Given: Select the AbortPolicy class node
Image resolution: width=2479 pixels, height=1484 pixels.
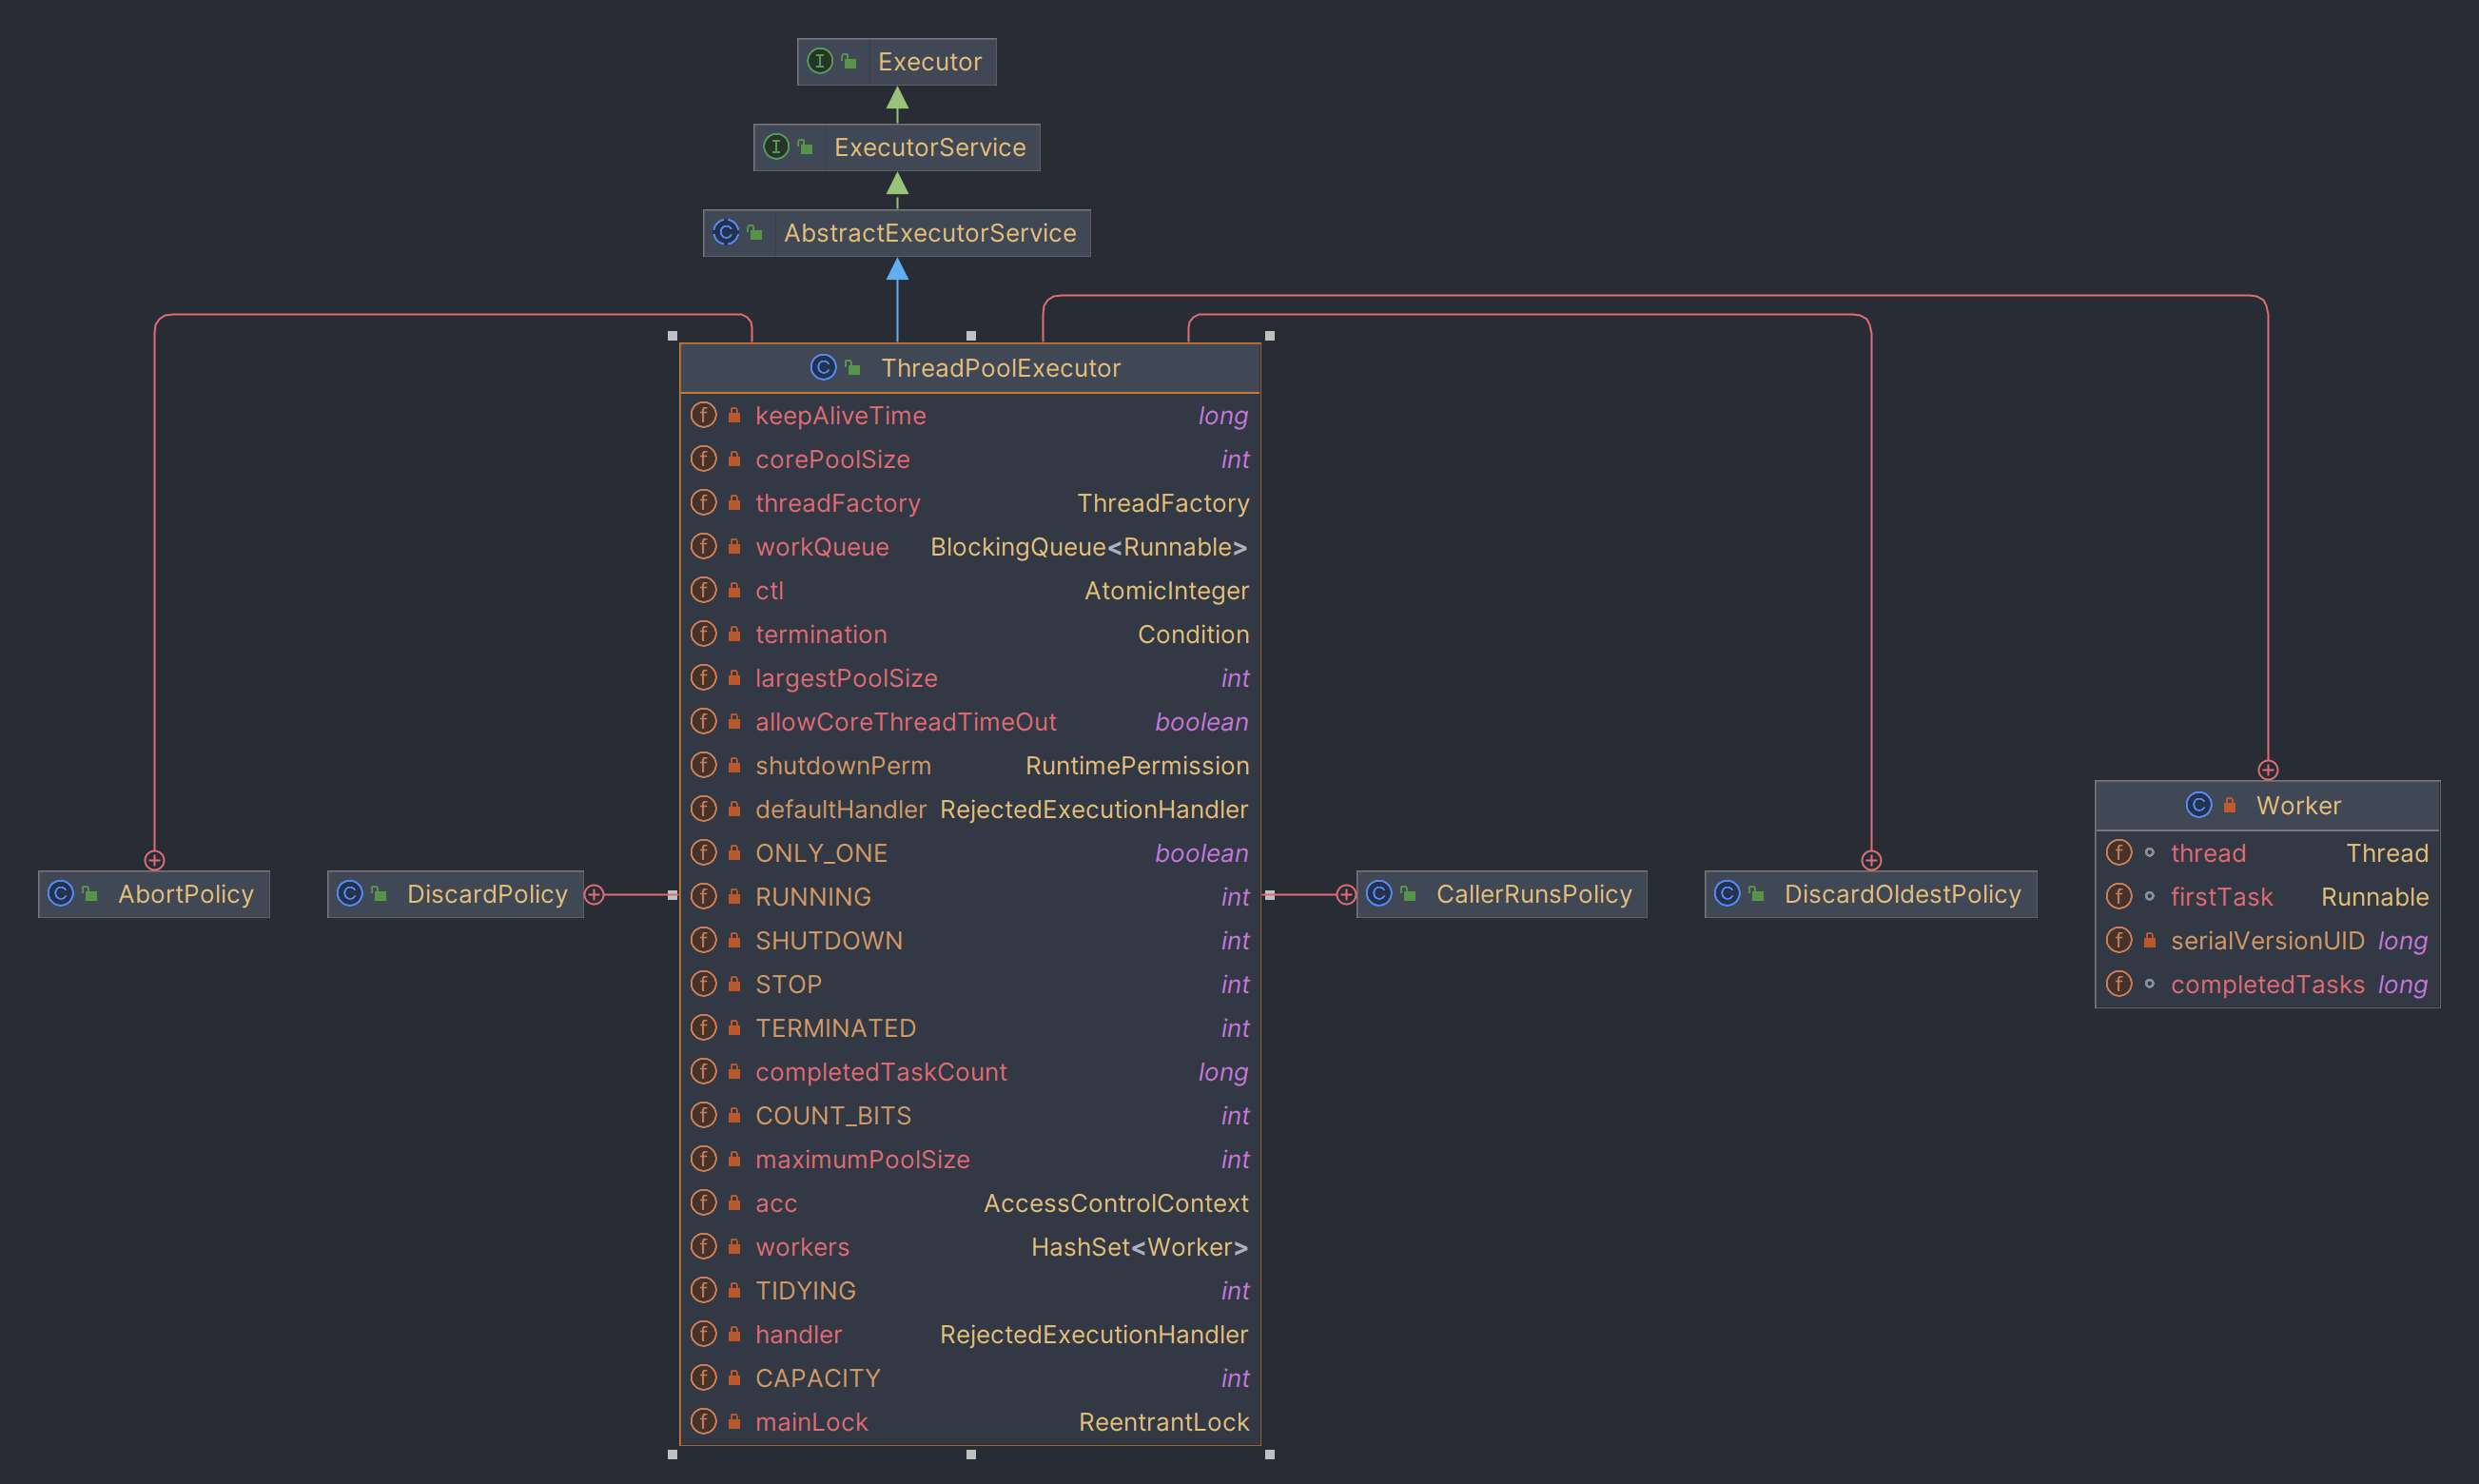Looking at the screenshot, I should pyautogui.click(x=154, y=894).
